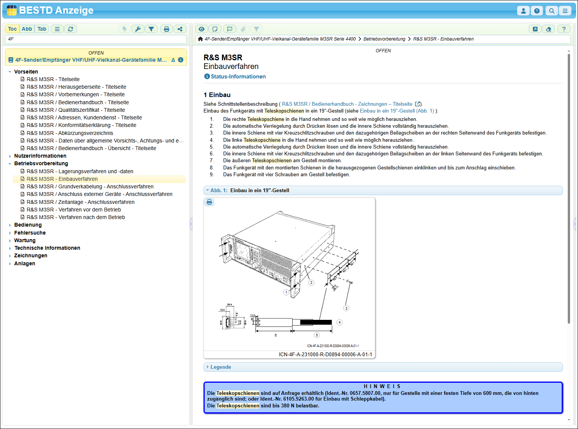The height and width of the screenshot is (429, 578).
Task: Switch to the Abb tab
Action: 27,29
